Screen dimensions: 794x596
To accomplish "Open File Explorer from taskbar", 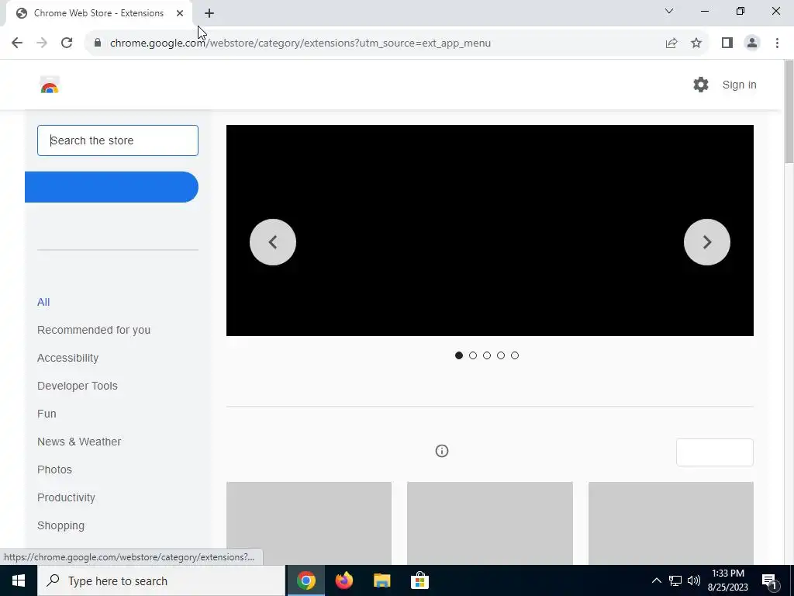I will point(381,580).
